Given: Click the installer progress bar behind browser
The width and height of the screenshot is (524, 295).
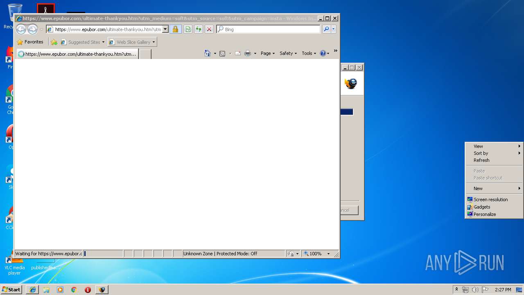Looking at the screenshot, I should 347,112.
